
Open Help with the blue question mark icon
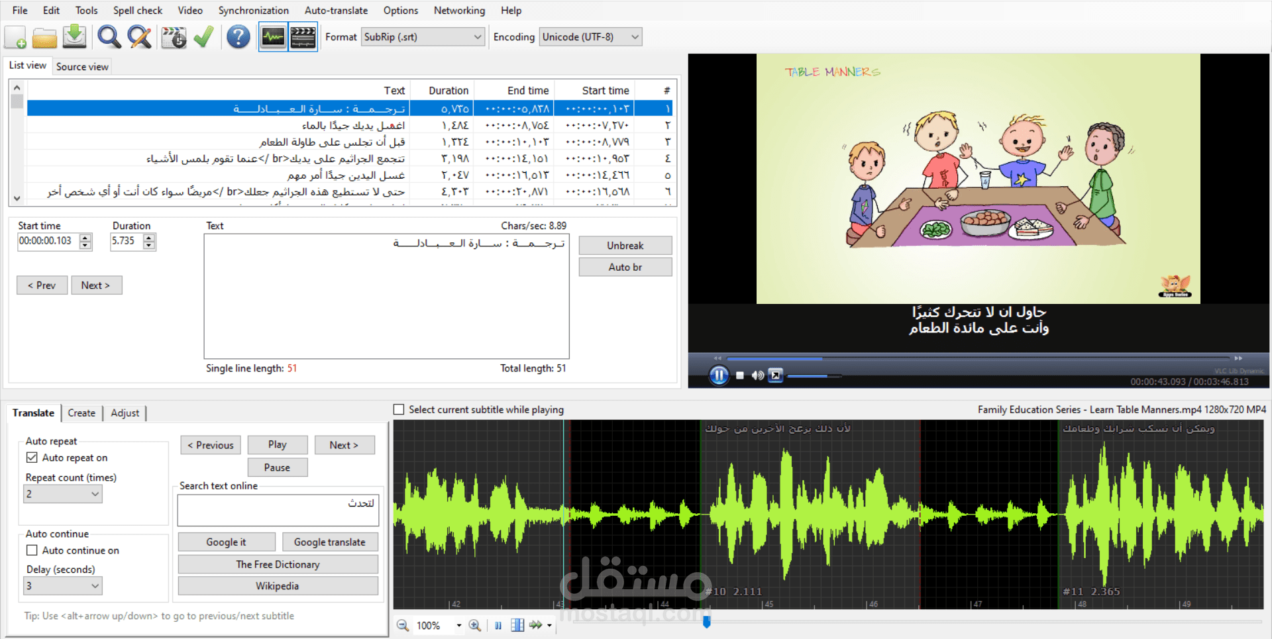pos(238,37)
